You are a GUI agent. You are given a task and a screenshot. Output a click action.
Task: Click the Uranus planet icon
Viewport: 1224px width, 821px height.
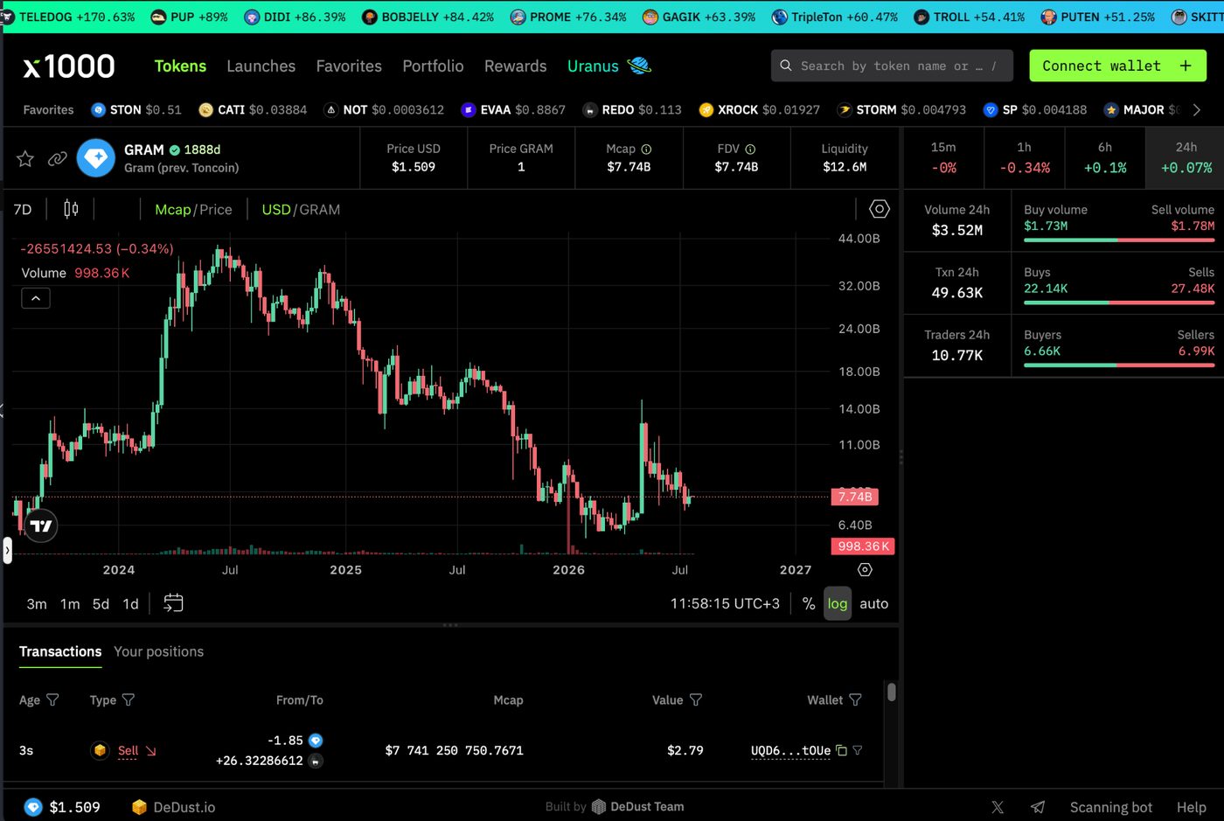(639, 66)
